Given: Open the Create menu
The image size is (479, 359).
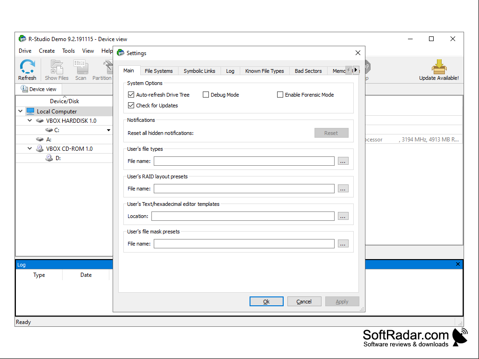Looking at the screenshot, I should click(x=47, y=51).
